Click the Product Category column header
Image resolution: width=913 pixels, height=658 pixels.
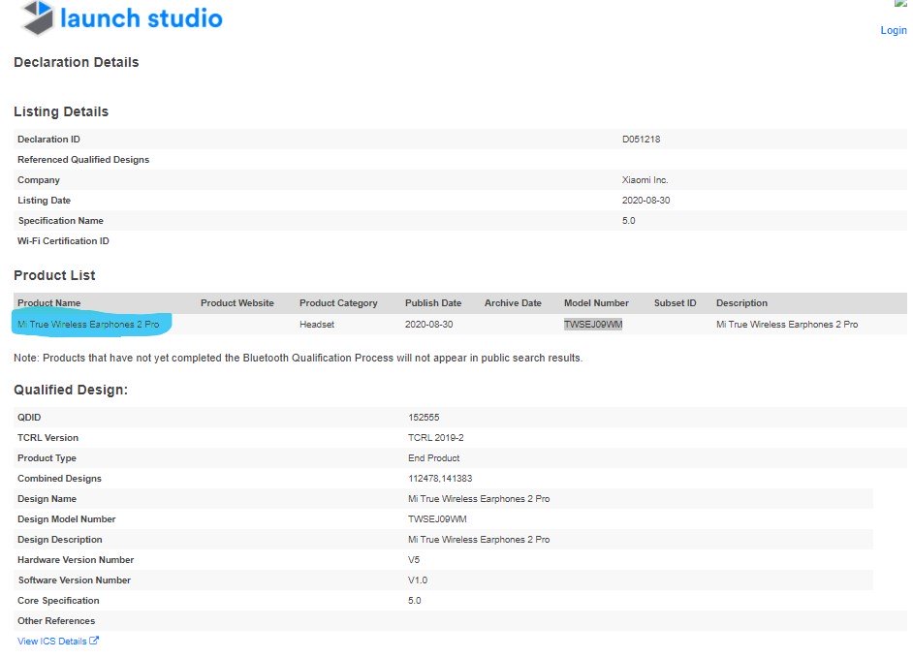tap(338, 303)
